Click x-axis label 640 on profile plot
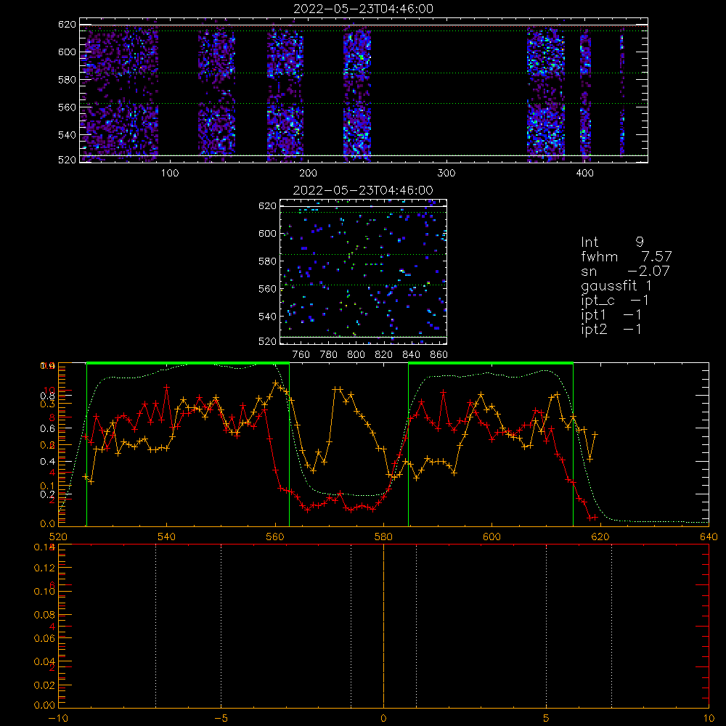Viewport: 726px width, 726px height. tap(709, 537)
